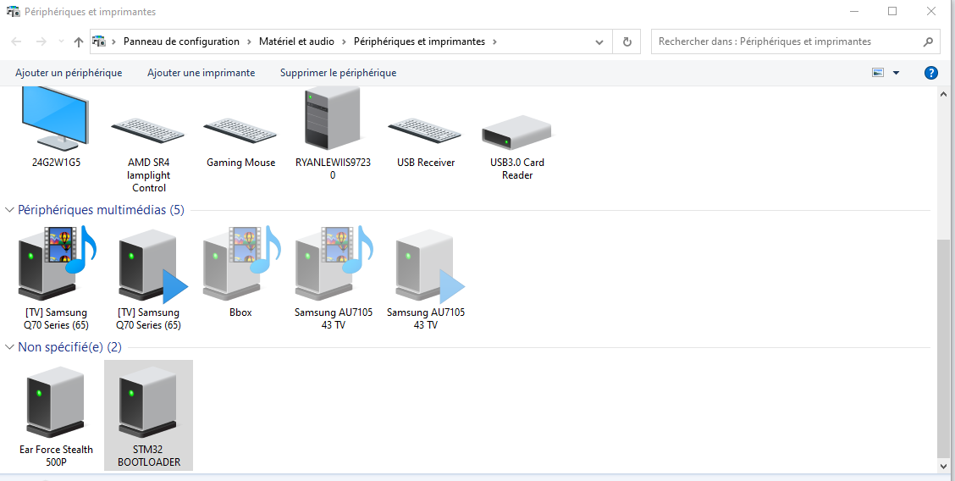955x481 pixels.
Task: Collapse the Non spécifié(e) group
Action: (x=9, y=347)
